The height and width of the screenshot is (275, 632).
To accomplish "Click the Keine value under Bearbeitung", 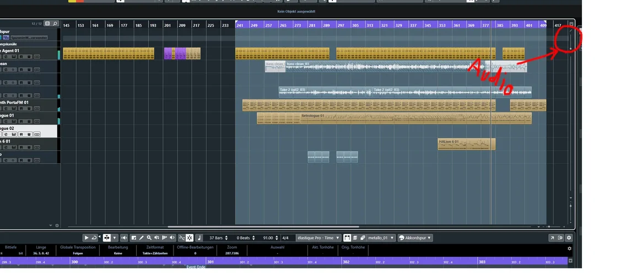I will pyautogui.click(x=118, y=254).
